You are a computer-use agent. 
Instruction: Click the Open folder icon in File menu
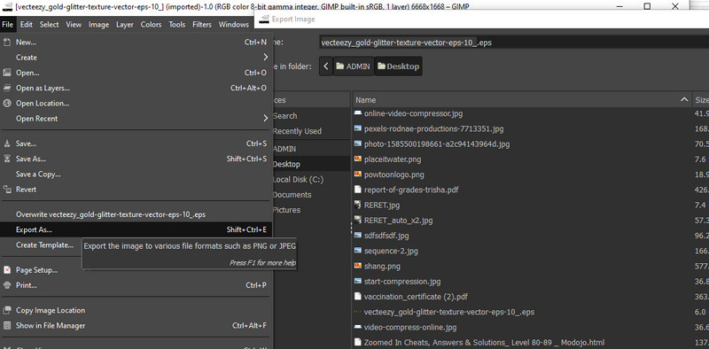coord(7,73)
